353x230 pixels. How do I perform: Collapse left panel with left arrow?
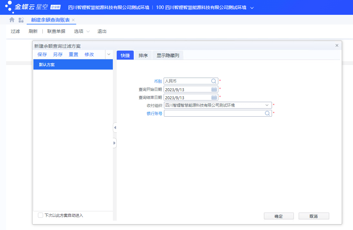(115, 128)
